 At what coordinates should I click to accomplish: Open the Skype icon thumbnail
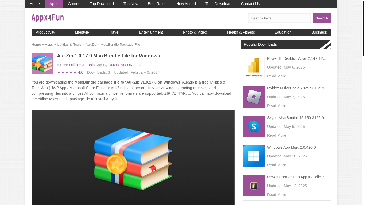[x=254, y=127]
